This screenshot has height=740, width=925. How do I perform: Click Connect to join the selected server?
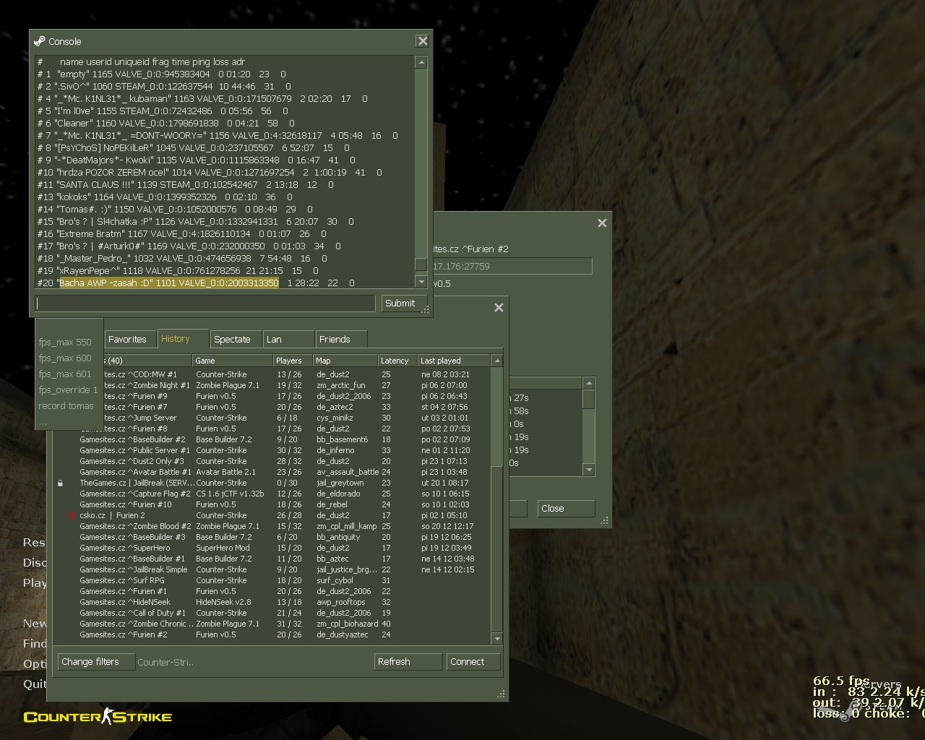tap(473, 661)
